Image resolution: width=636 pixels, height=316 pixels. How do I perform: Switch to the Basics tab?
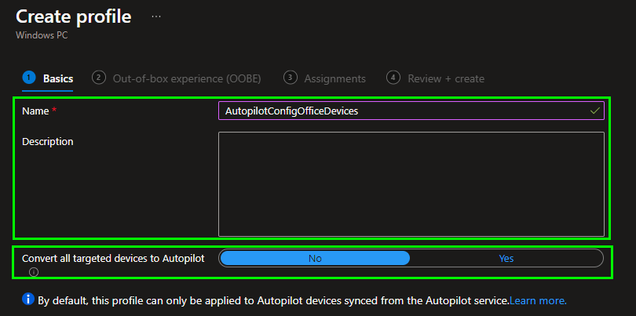57,78
